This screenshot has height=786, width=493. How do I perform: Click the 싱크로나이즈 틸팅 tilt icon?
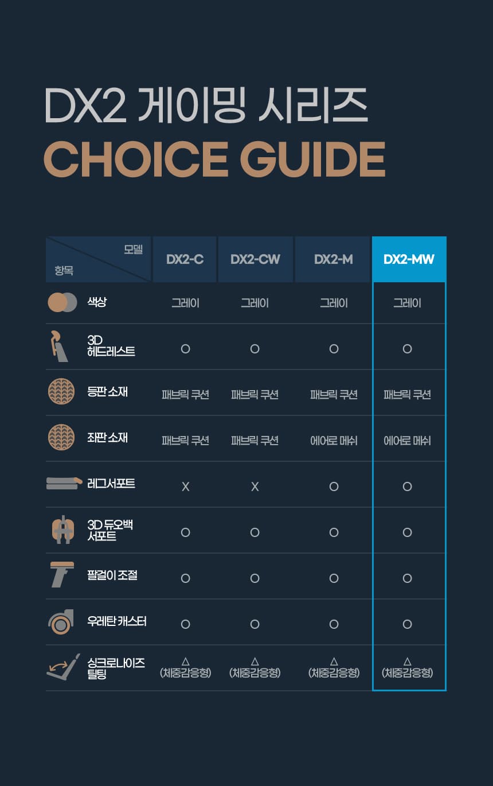[62, 667]
